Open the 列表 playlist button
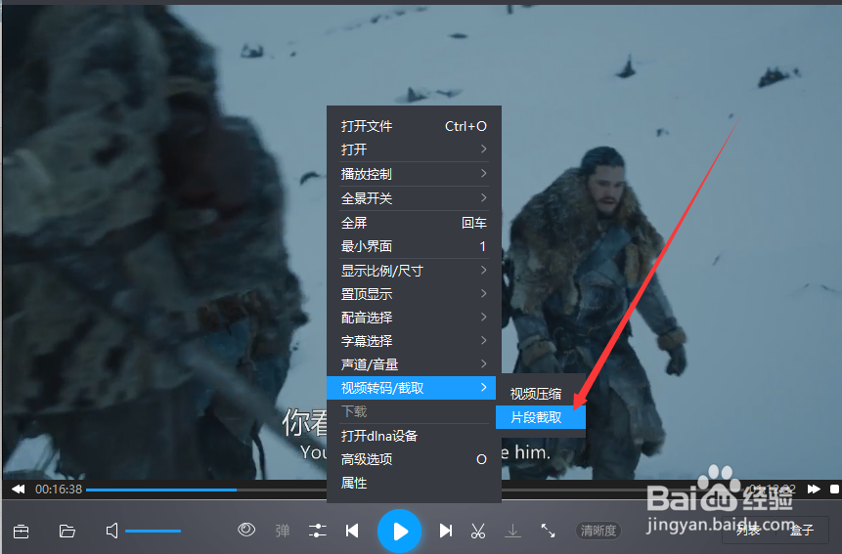The image size is (842, 554). click(748, 530)
